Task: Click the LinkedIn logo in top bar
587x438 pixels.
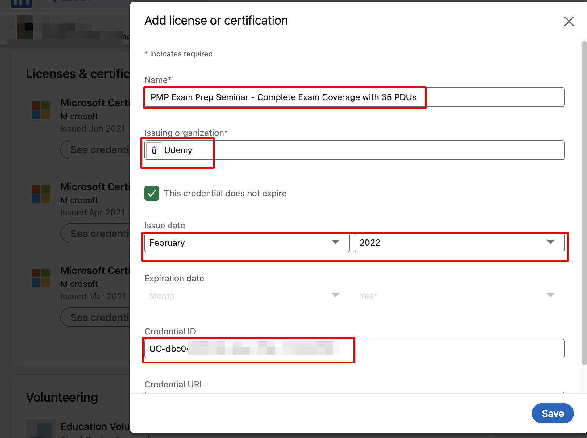Action: (22, 4)
